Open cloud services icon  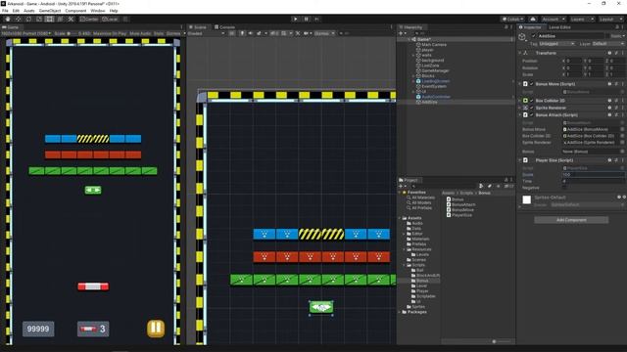click(x=533, y=19)
